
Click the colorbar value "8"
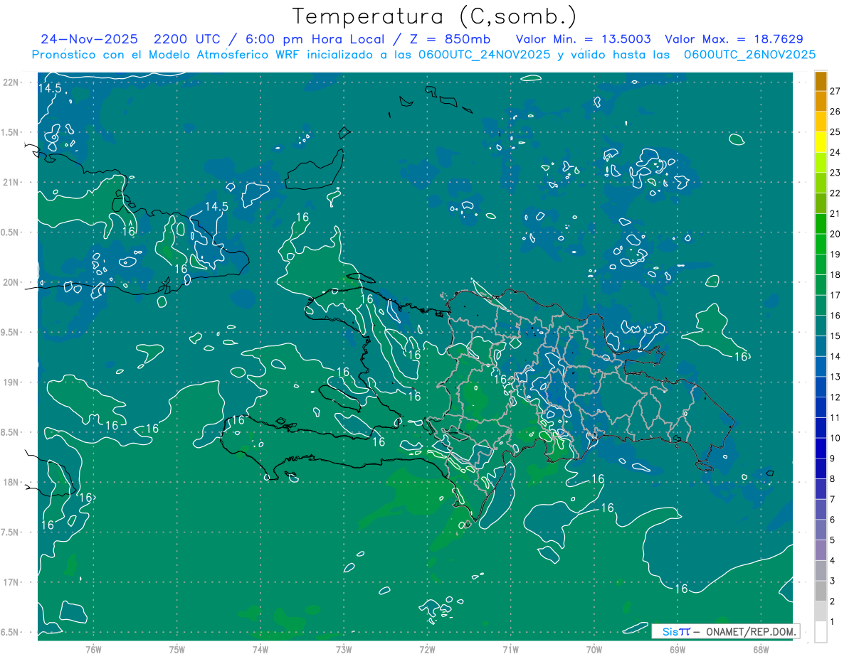[833, 479]
